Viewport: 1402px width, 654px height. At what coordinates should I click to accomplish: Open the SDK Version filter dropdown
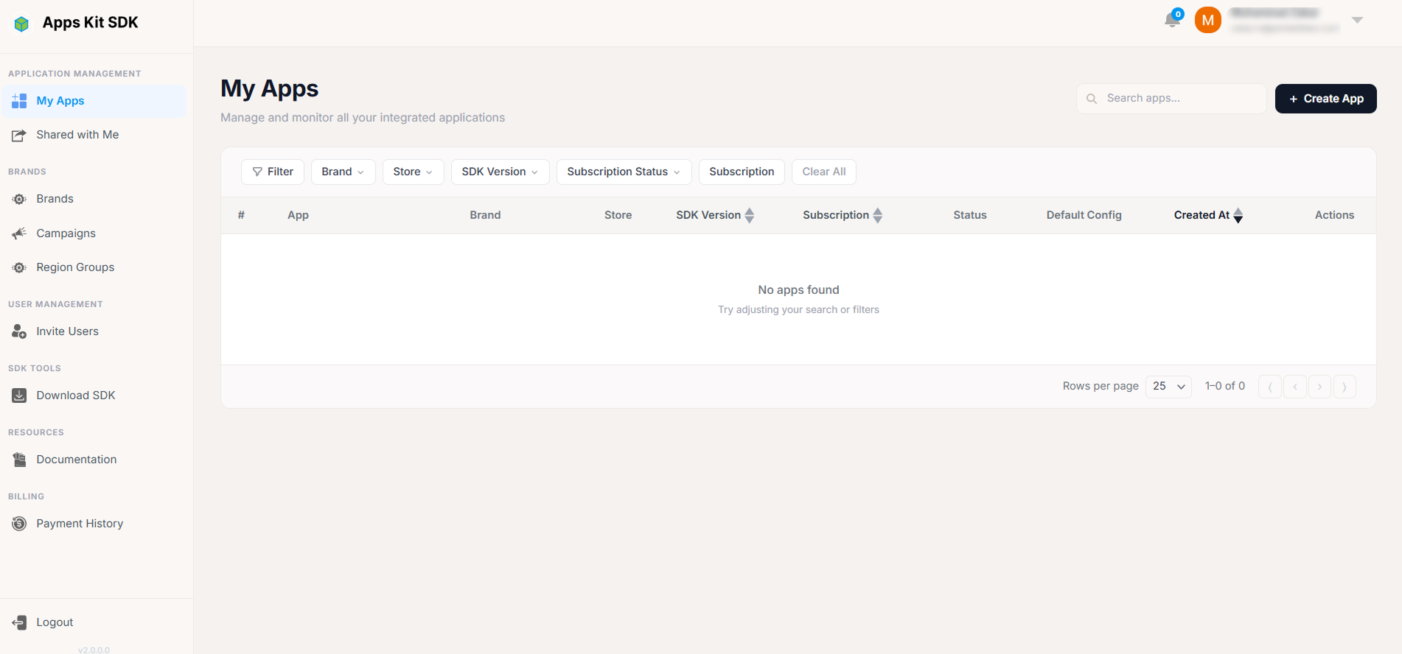[x=500, y=172]
